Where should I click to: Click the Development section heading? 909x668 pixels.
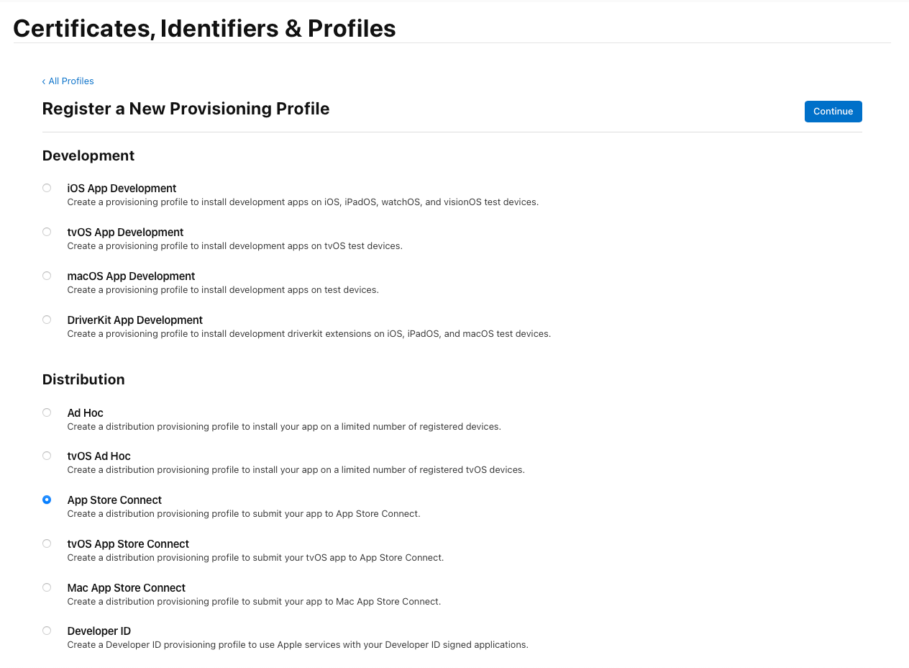88,155
